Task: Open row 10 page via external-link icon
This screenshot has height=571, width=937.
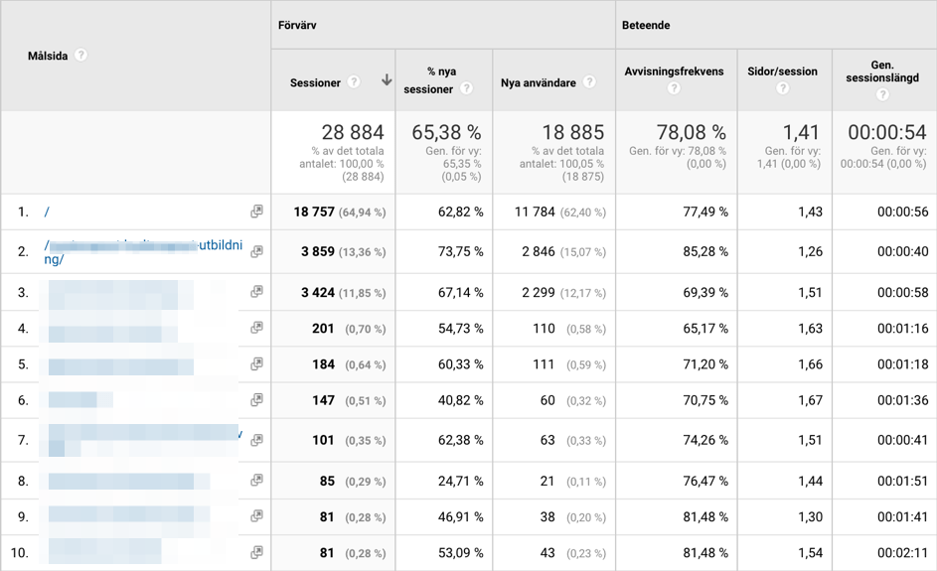Action: 256,552
